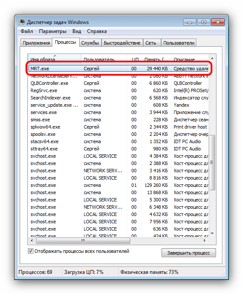Select the sttray64.exe process
This screenshot has height=294, width=243.
pyautogui.click(x=118, y=149)
